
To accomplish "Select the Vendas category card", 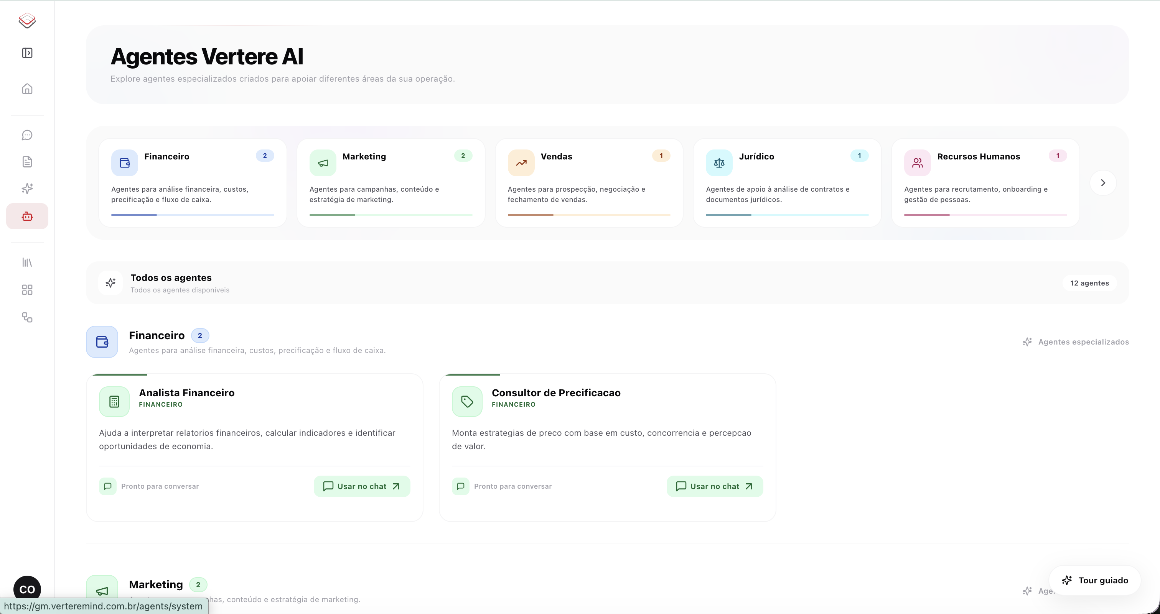I will tap(589, 182).
